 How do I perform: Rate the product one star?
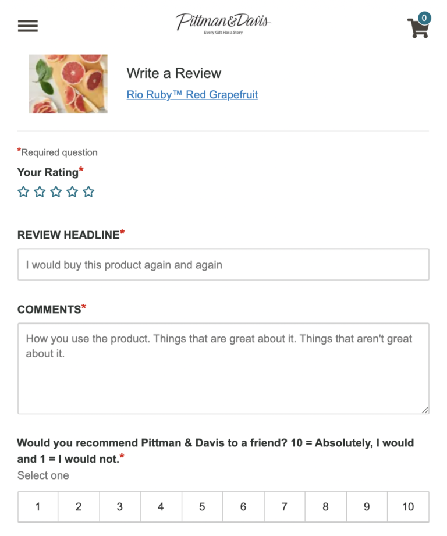[23, 192]
